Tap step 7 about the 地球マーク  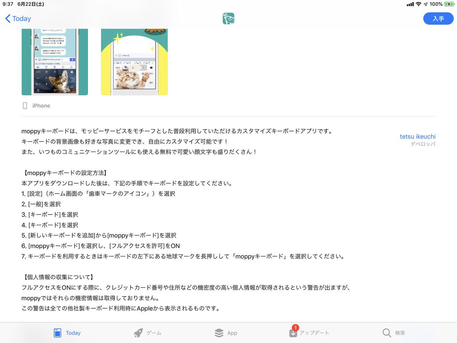[x=183, y=256]
